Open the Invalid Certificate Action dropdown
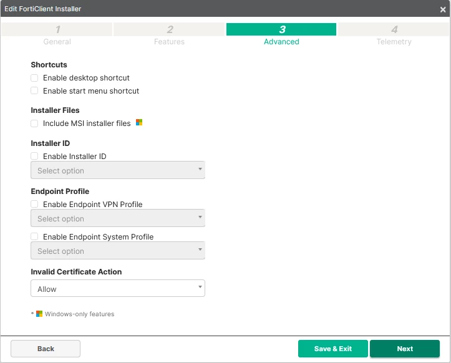451x363 pixels. (118, 288)
